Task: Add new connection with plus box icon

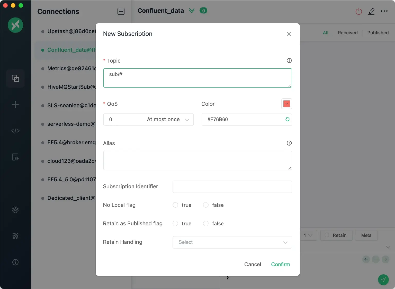Action: 121,11
